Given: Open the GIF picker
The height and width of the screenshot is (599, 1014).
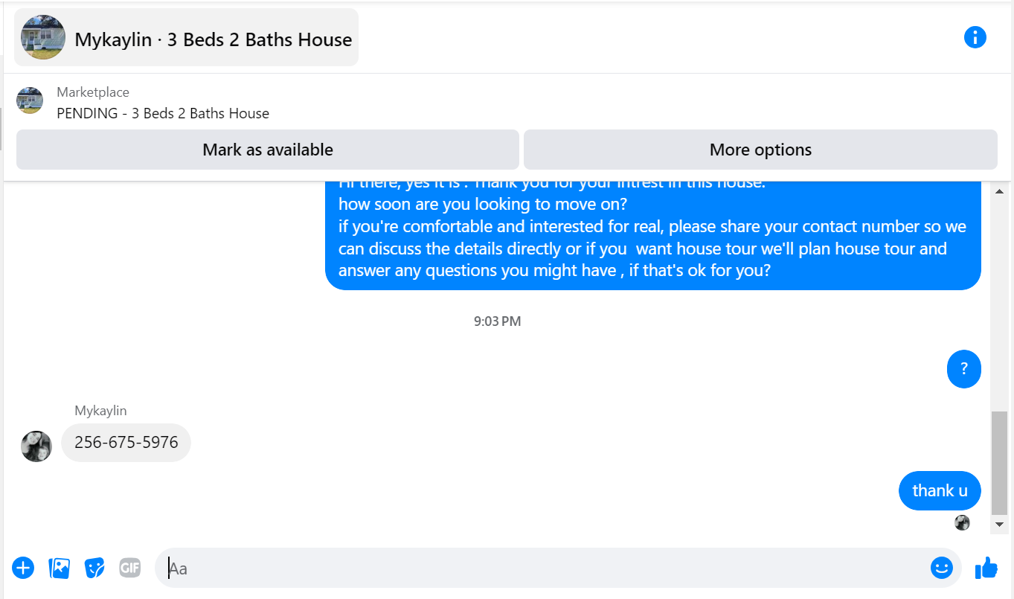Looking at the screenshot, I should click(x=129, y=568).
